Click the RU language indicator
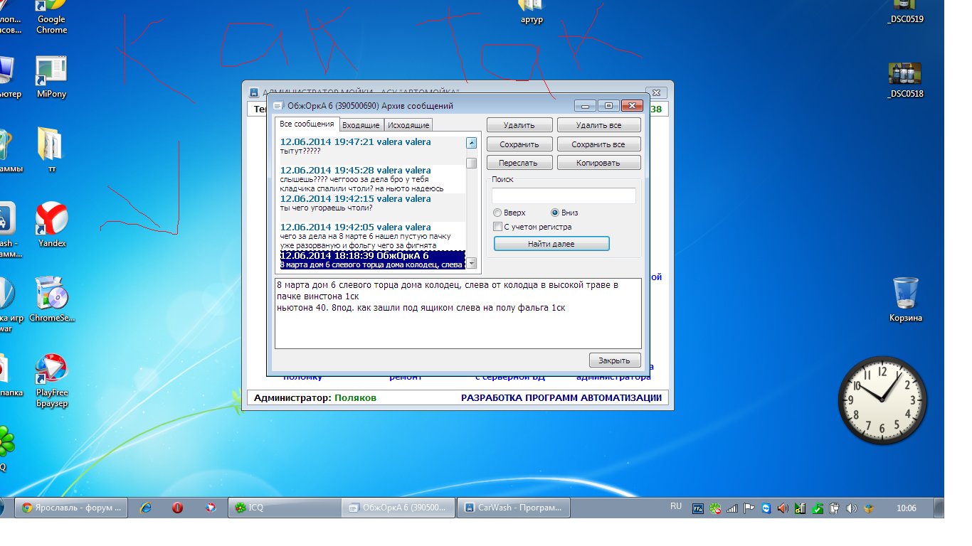This screenshot has width=972, height=546. coord(676,506)
